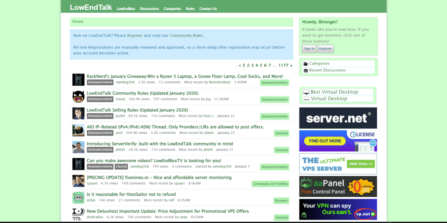Viewport: 447px width, 223px height.
Task: Click the Sign In button
Action: (309, 49)
